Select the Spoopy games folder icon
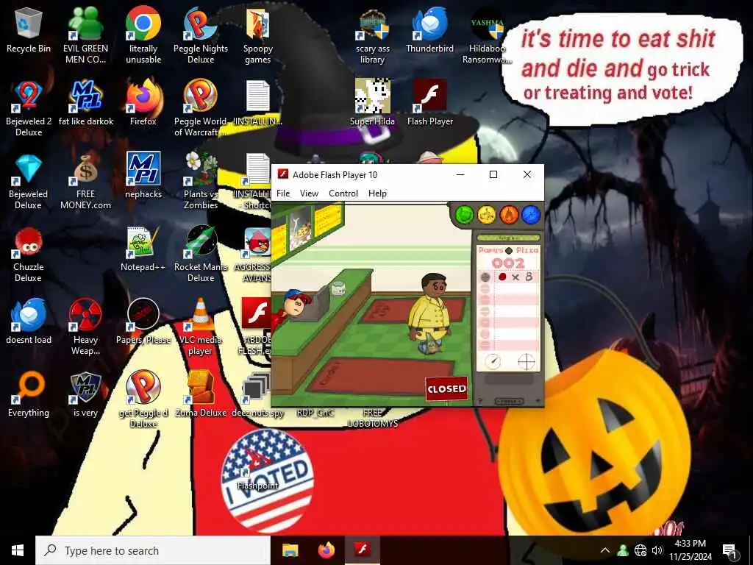 (258, 35)
